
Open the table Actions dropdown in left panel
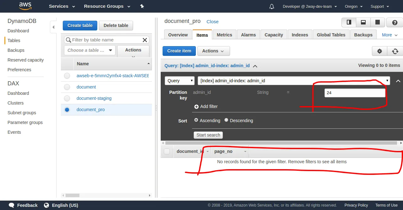click(133, 51)
